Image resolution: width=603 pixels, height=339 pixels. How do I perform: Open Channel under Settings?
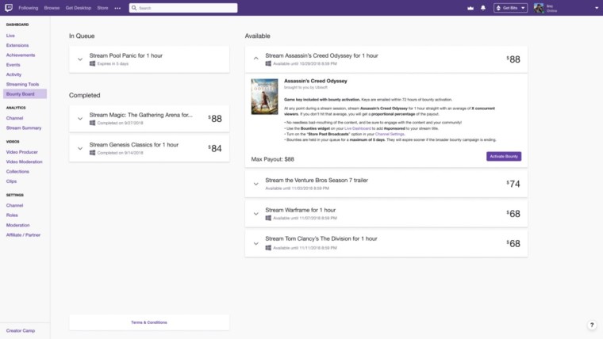[14, 205]
